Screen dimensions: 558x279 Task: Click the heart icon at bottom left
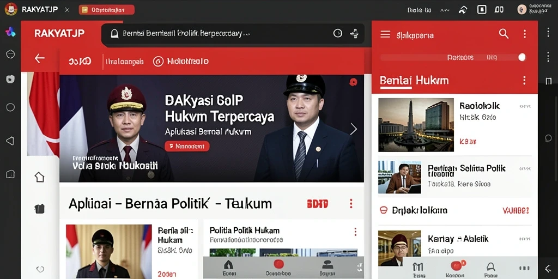[x=40, y=269]
